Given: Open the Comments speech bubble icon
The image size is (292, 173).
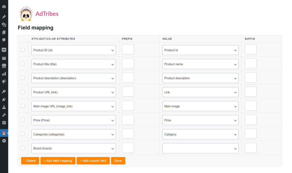Looking at the screenshot, I should 4,40.
